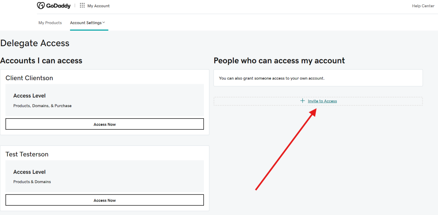Click the Test Testerson card title

tap(27, 154)
